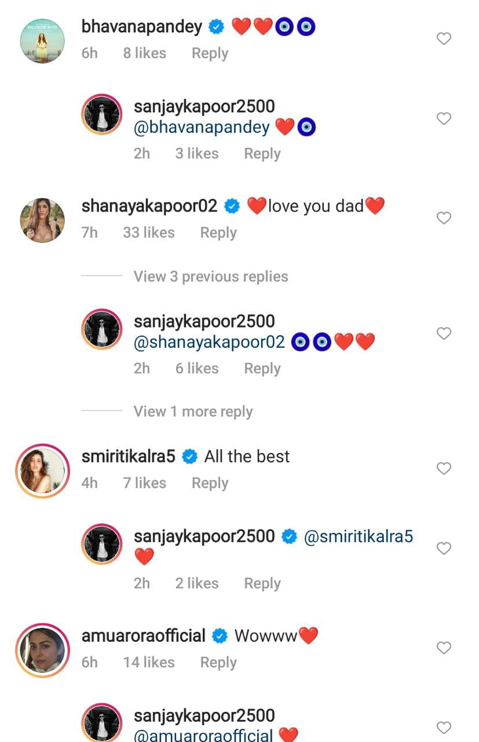
Task: Open amuaroraofficial's profile avatar
Action: (42, 650)
